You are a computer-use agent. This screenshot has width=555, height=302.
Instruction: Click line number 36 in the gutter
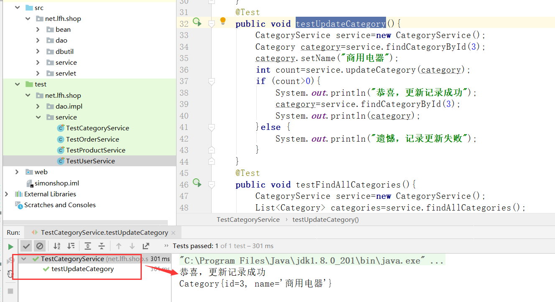[x=184, y=70]
